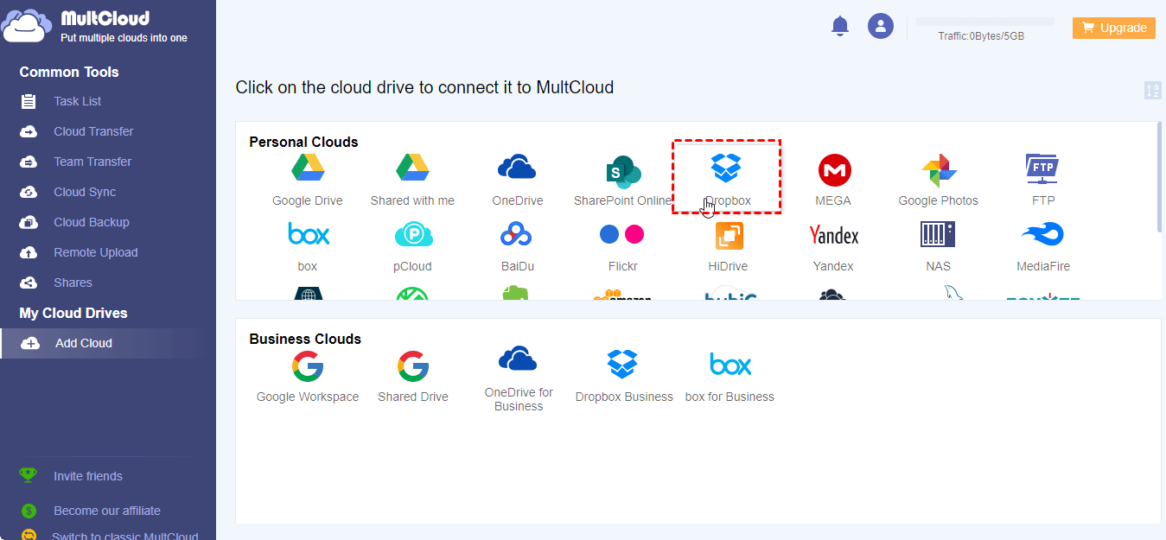Go to Cloud Transfer
The width and height of the screenshot is (1166, 540).
(x=93, y=131)
